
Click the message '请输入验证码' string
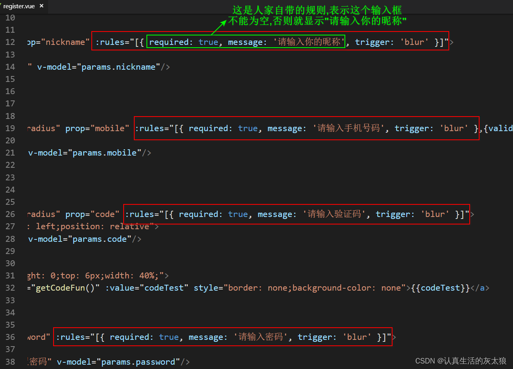click(334, 214)
